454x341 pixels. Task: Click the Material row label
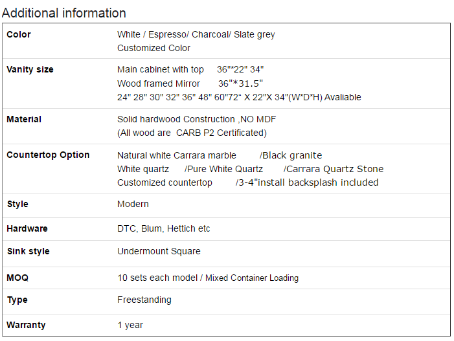coord(24,119)
